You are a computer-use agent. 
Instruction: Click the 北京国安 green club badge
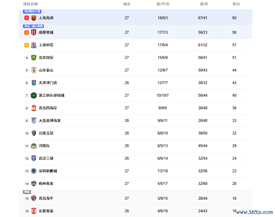pos(34,58)
